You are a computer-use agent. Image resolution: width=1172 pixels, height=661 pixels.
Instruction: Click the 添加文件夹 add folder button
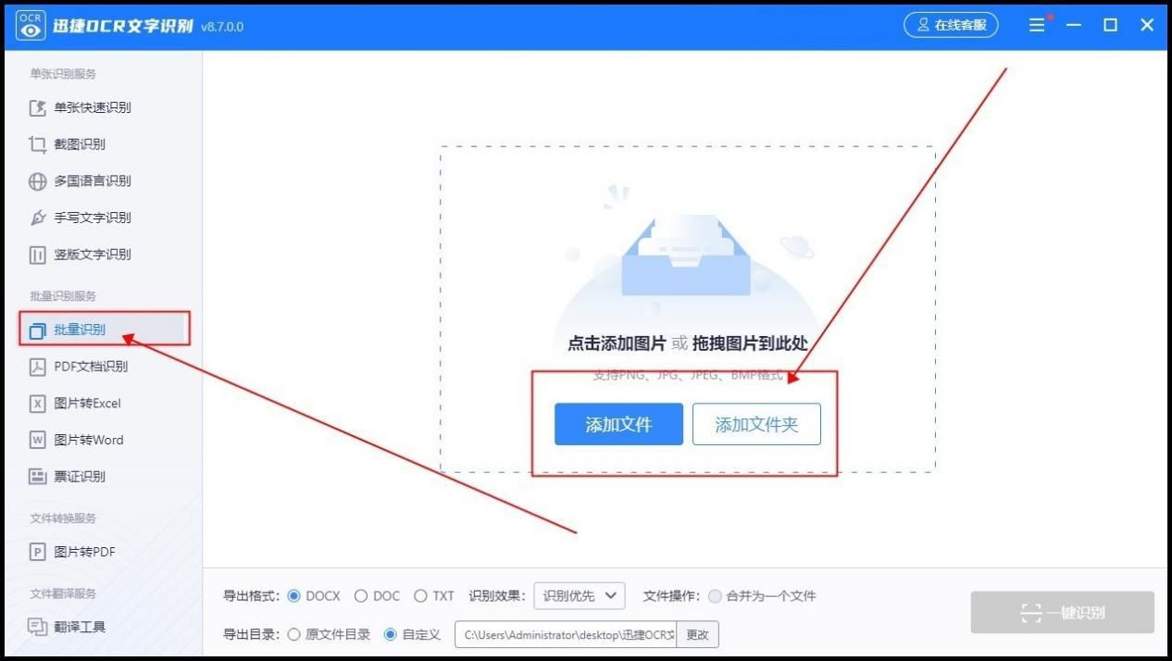(756, 424)
